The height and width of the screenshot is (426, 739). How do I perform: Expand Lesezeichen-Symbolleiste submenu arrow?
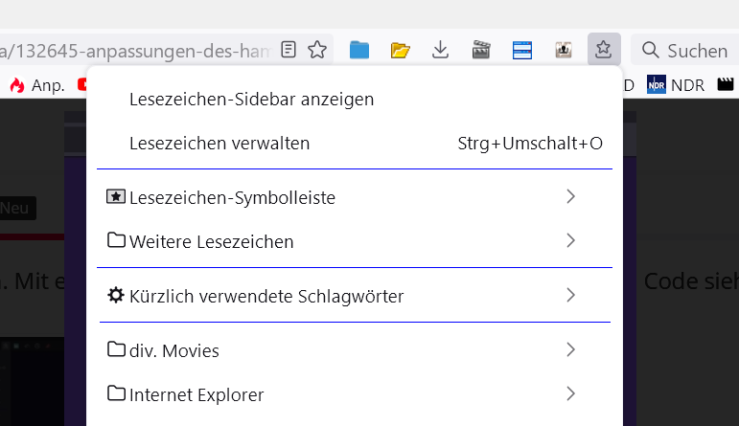click(x=570, y=197)
